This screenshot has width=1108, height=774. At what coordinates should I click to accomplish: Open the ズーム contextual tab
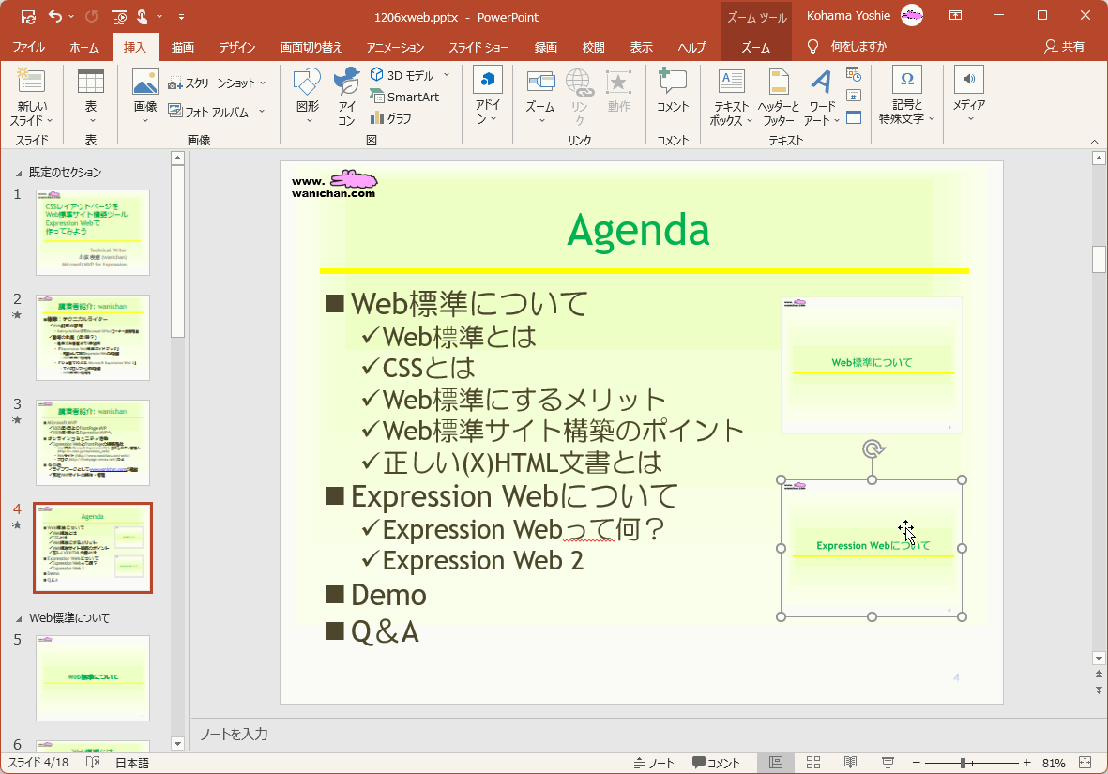(x=756, y=47)
